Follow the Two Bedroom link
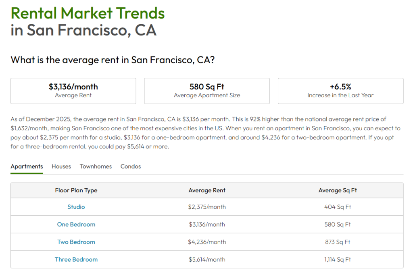This screenshot has height=275, width=413. [x=76, y=242]
